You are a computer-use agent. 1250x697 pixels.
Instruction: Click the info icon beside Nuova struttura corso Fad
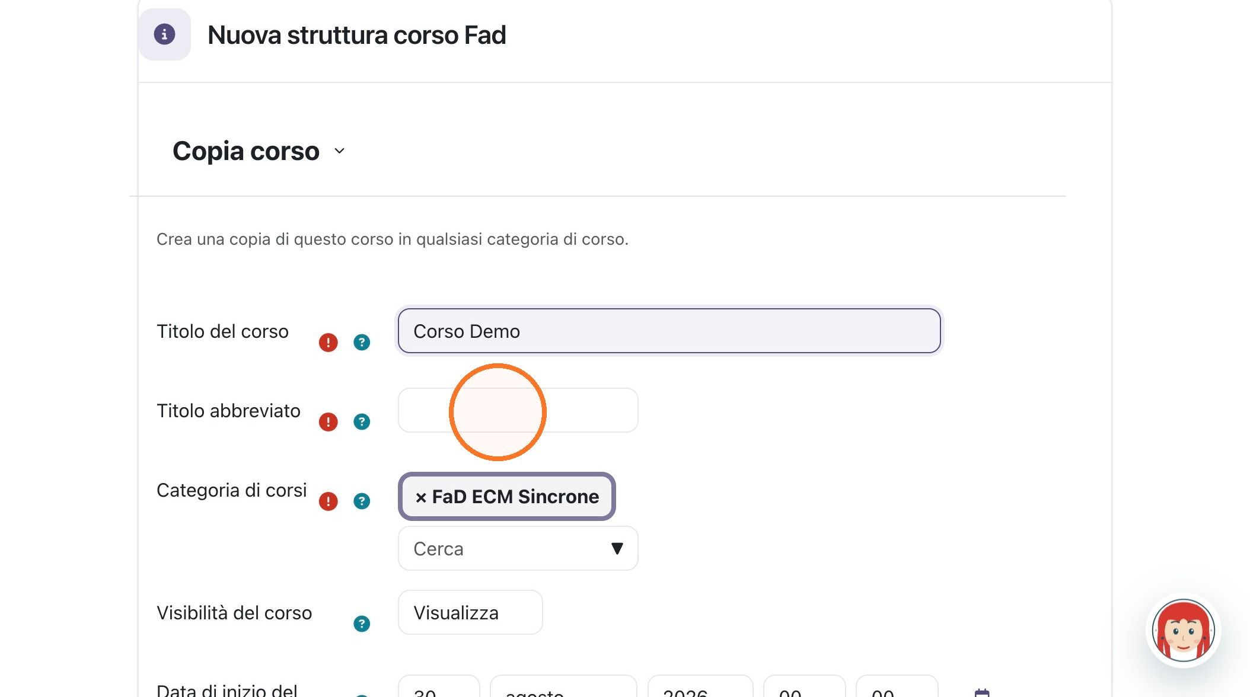pyautogui.click(x=164, y=34)
